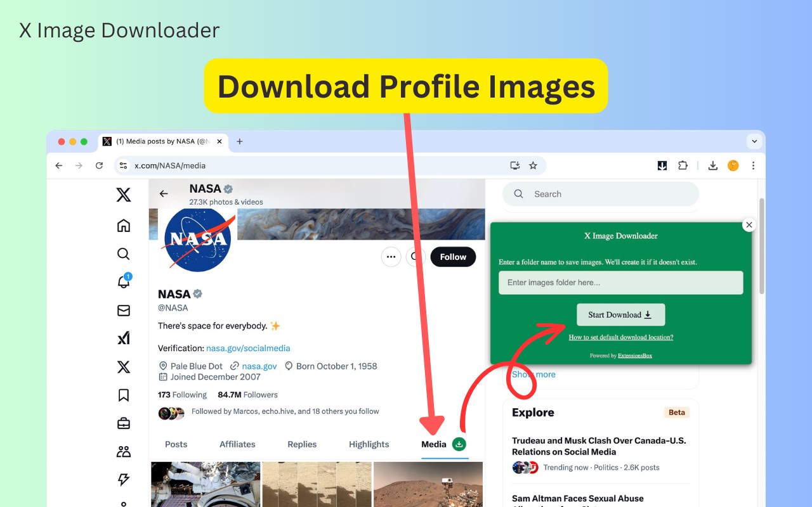Open Chrome downloads icon

click(x=713, y=165)
